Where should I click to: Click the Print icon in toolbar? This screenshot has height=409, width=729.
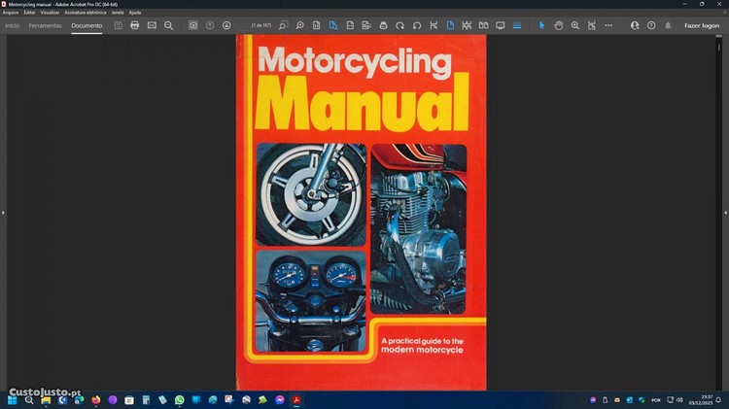coord(135,25)
